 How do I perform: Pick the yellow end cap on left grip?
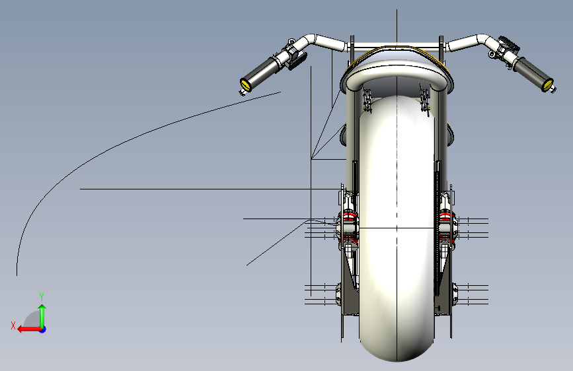[x=245, y=84]
